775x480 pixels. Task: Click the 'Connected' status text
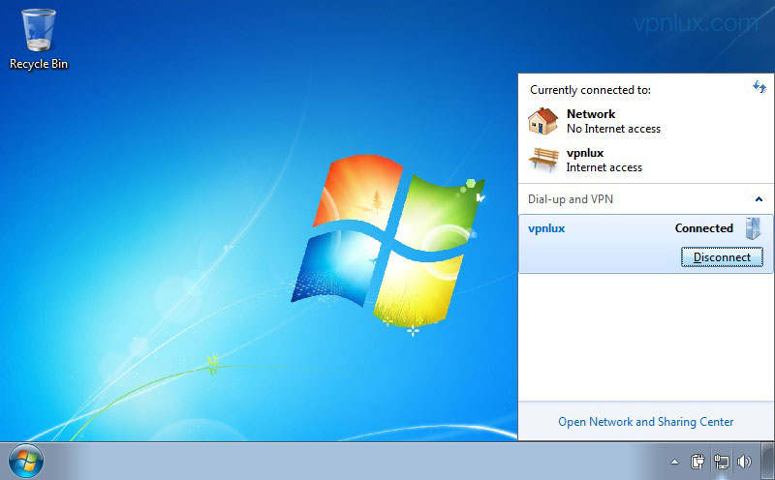point(704,228)
